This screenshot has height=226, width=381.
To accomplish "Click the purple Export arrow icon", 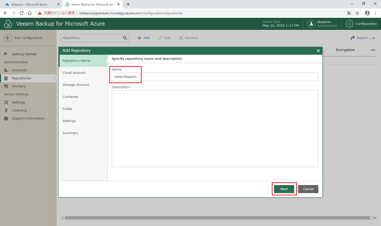I will (353, 38).
